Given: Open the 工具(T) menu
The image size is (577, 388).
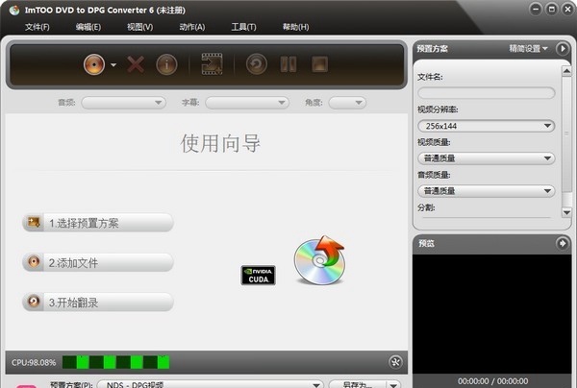Looking at the screenshot, I should [x=243, y=27].
